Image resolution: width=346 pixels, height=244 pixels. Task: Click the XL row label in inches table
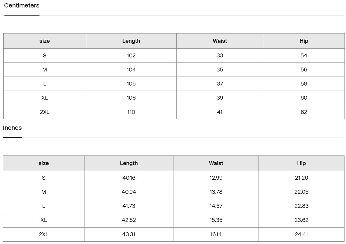(x=44, y=220)
